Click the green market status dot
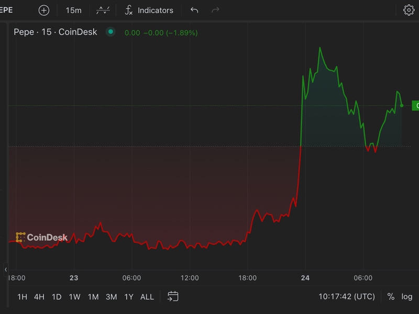 (x=111, y=32)
